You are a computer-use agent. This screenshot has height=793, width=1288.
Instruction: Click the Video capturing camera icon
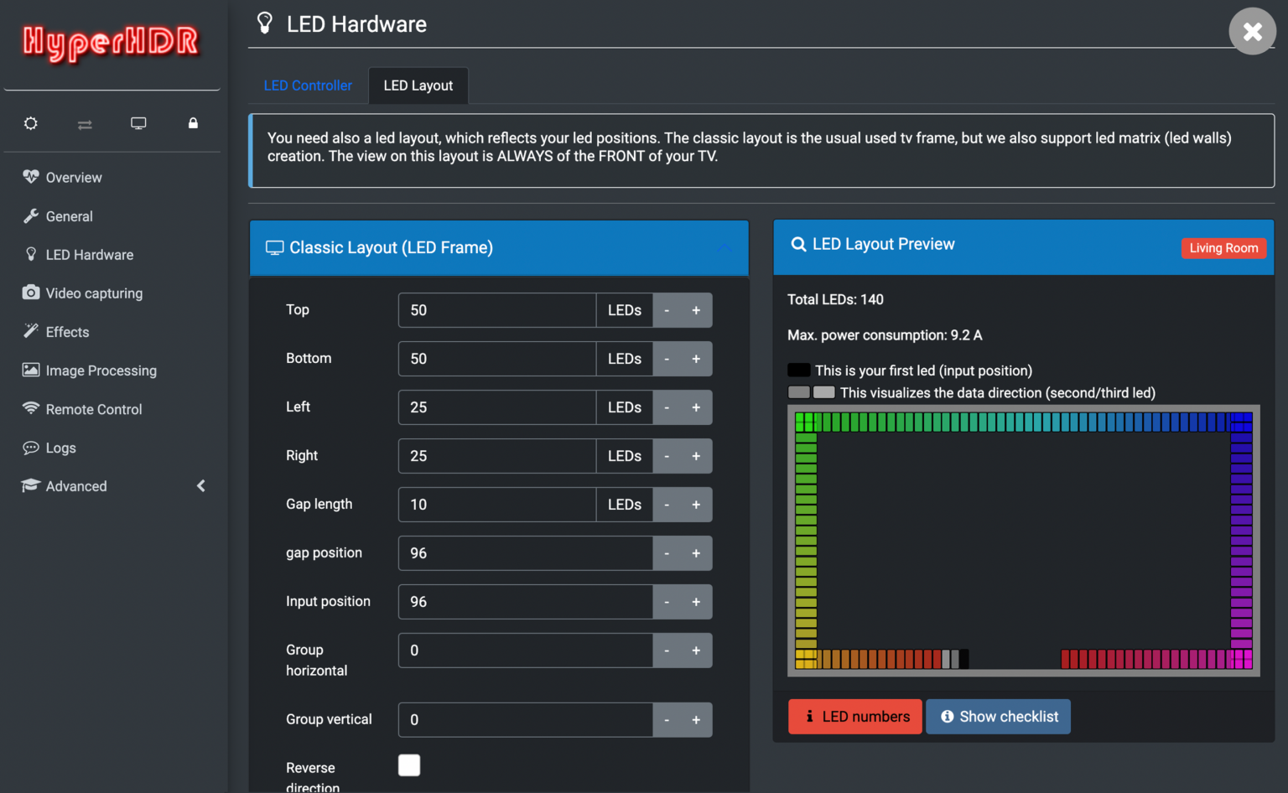pyautogui.click(x=31, y=293)
